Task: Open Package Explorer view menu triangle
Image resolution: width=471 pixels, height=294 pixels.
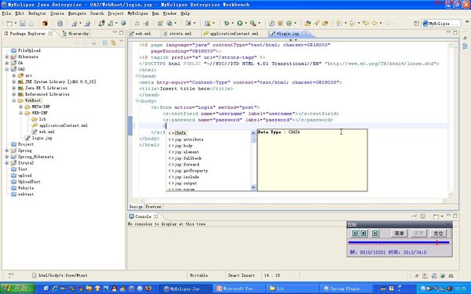Action: click(x=122, y=42)
